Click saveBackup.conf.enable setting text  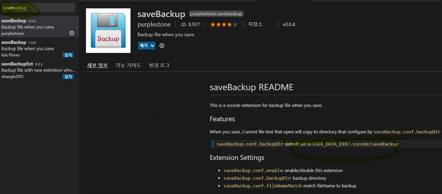click(x=253, y=170)
